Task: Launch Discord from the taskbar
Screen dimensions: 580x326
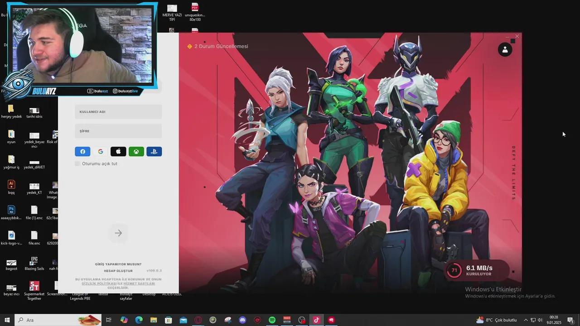Action: (242, 320)
